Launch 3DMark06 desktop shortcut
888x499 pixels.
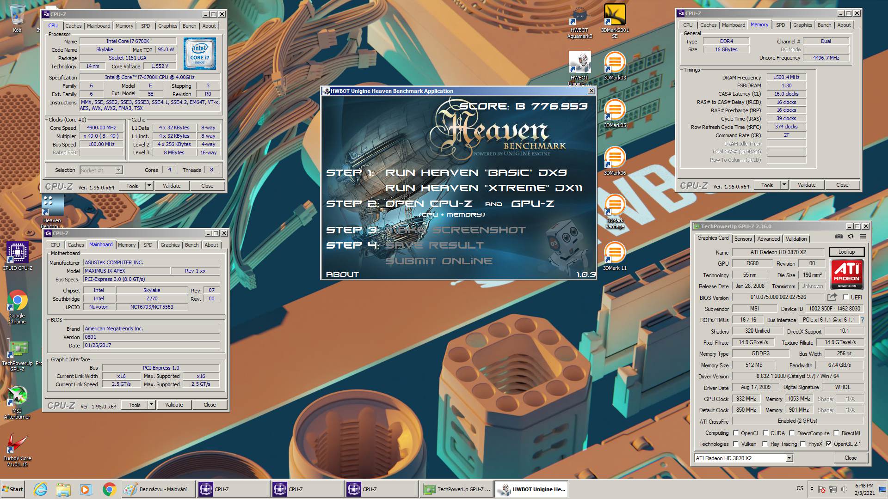615,161
